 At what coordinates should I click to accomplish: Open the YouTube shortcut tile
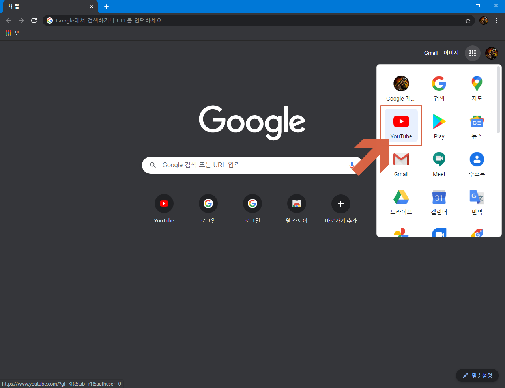click(164, 209)
